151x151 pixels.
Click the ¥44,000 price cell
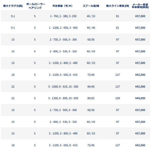(140, 98)
